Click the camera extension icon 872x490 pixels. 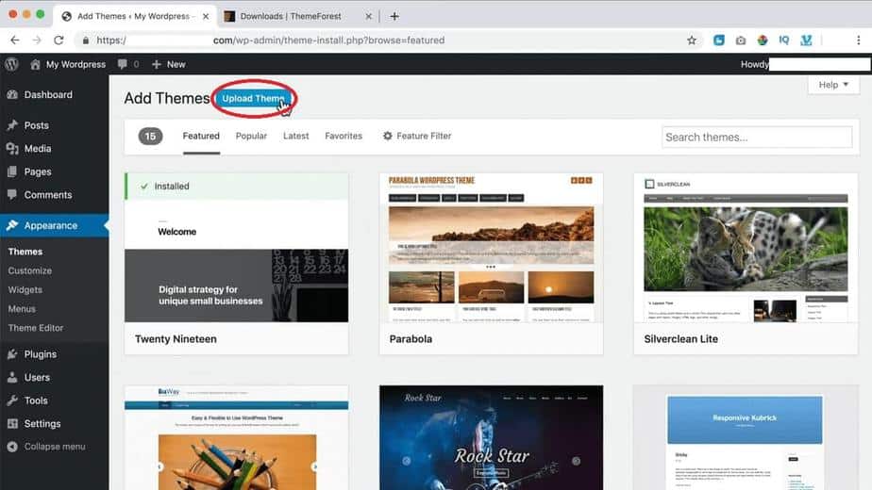click(740, 40)
